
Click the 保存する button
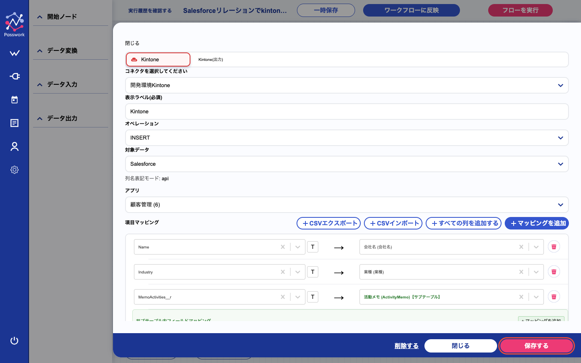click(537, 346)
